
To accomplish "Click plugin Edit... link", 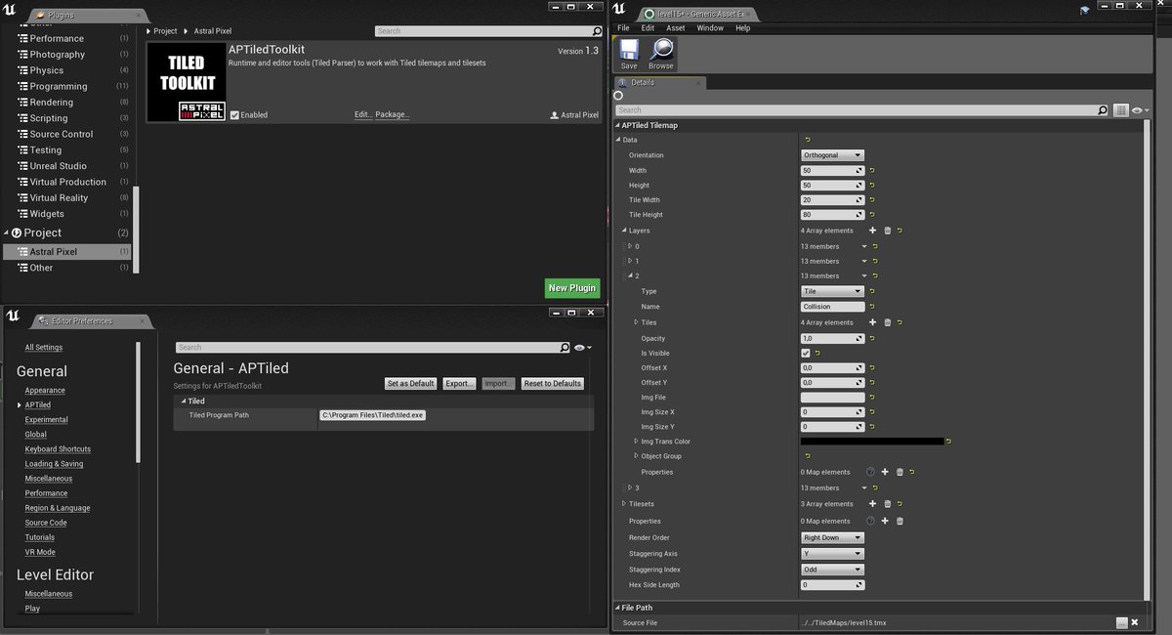I will [363, 115].
